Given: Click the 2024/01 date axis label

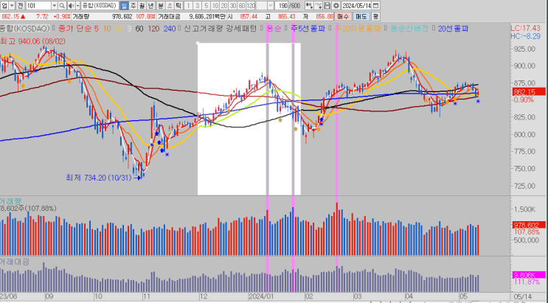Looking at the screenshot, I should point(260,296).
